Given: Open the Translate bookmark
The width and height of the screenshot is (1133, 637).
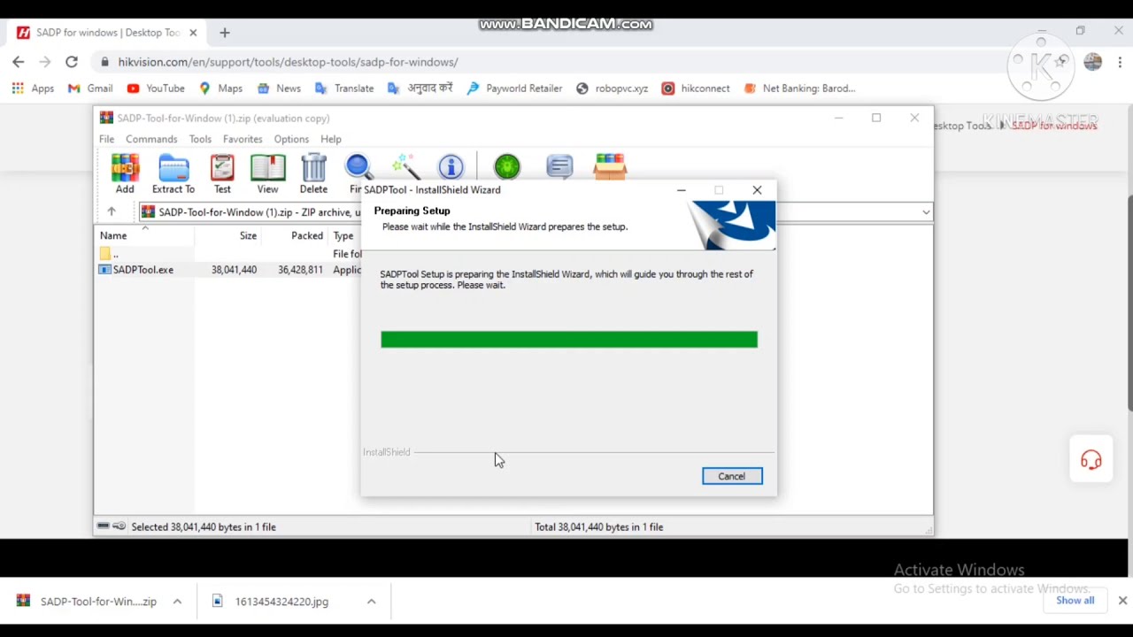Looking at the screenshot, I should [344, 88].
